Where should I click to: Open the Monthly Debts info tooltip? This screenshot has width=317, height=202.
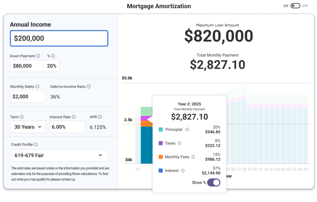point(37,87)
